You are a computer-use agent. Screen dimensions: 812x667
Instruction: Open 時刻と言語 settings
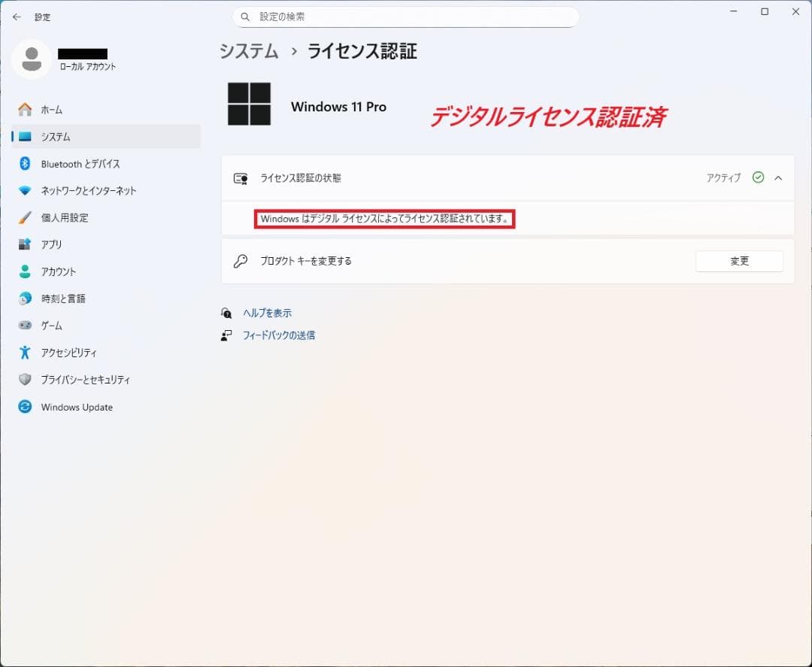tap(106, 299)
